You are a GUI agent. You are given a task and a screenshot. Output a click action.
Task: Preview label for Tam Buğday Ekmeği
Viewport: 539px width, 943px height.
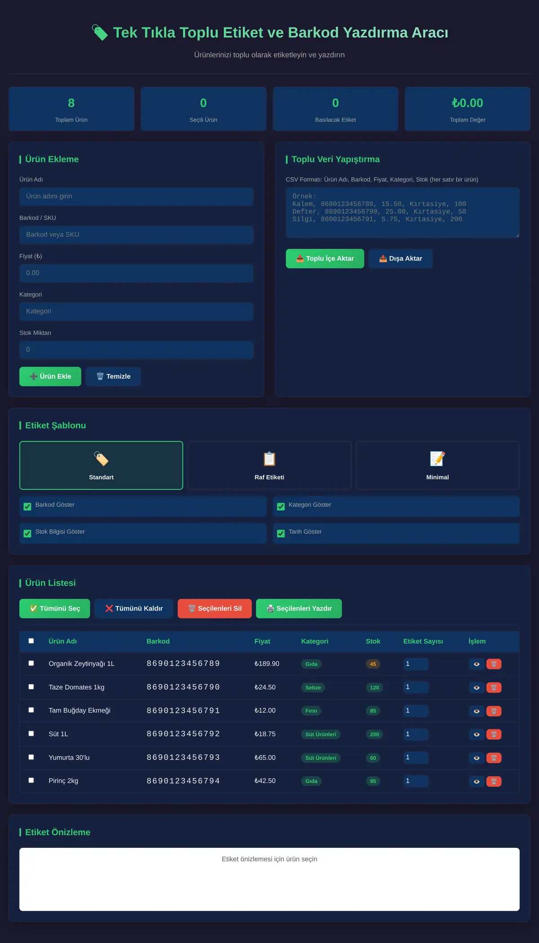click(476, 711)
